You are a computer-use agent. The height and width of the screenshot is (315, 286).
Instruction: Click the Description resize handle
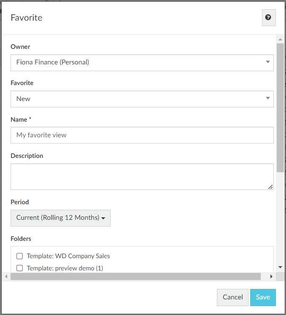pyautogui.click(x=270, y=187)
